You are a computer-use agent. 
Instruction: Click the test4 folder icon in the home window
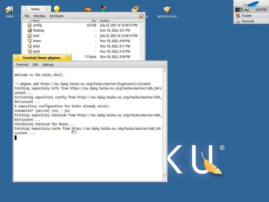[x=29, y=52]
